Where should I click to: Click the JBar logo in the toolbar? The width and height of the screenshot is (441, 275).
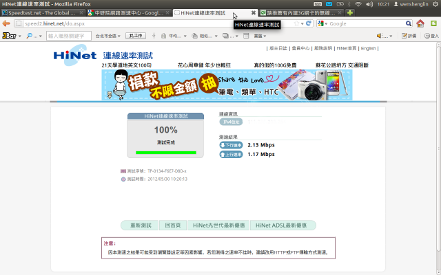tap(9, 36)
